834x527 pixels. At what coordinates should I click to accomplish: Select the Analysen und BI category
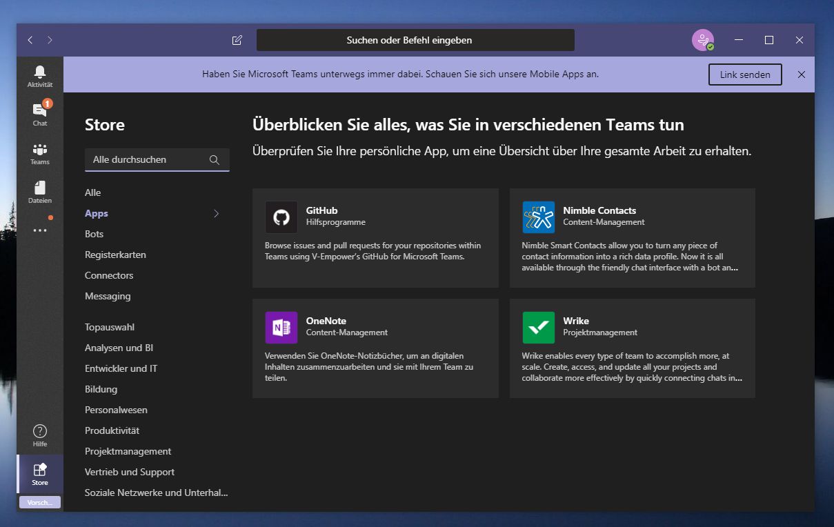point(119,348)
